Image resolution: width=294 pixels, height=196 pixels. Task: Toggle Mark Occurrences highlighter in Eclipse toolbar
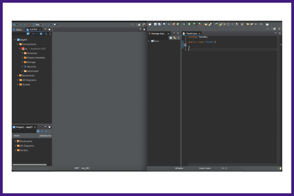(220, 24)
